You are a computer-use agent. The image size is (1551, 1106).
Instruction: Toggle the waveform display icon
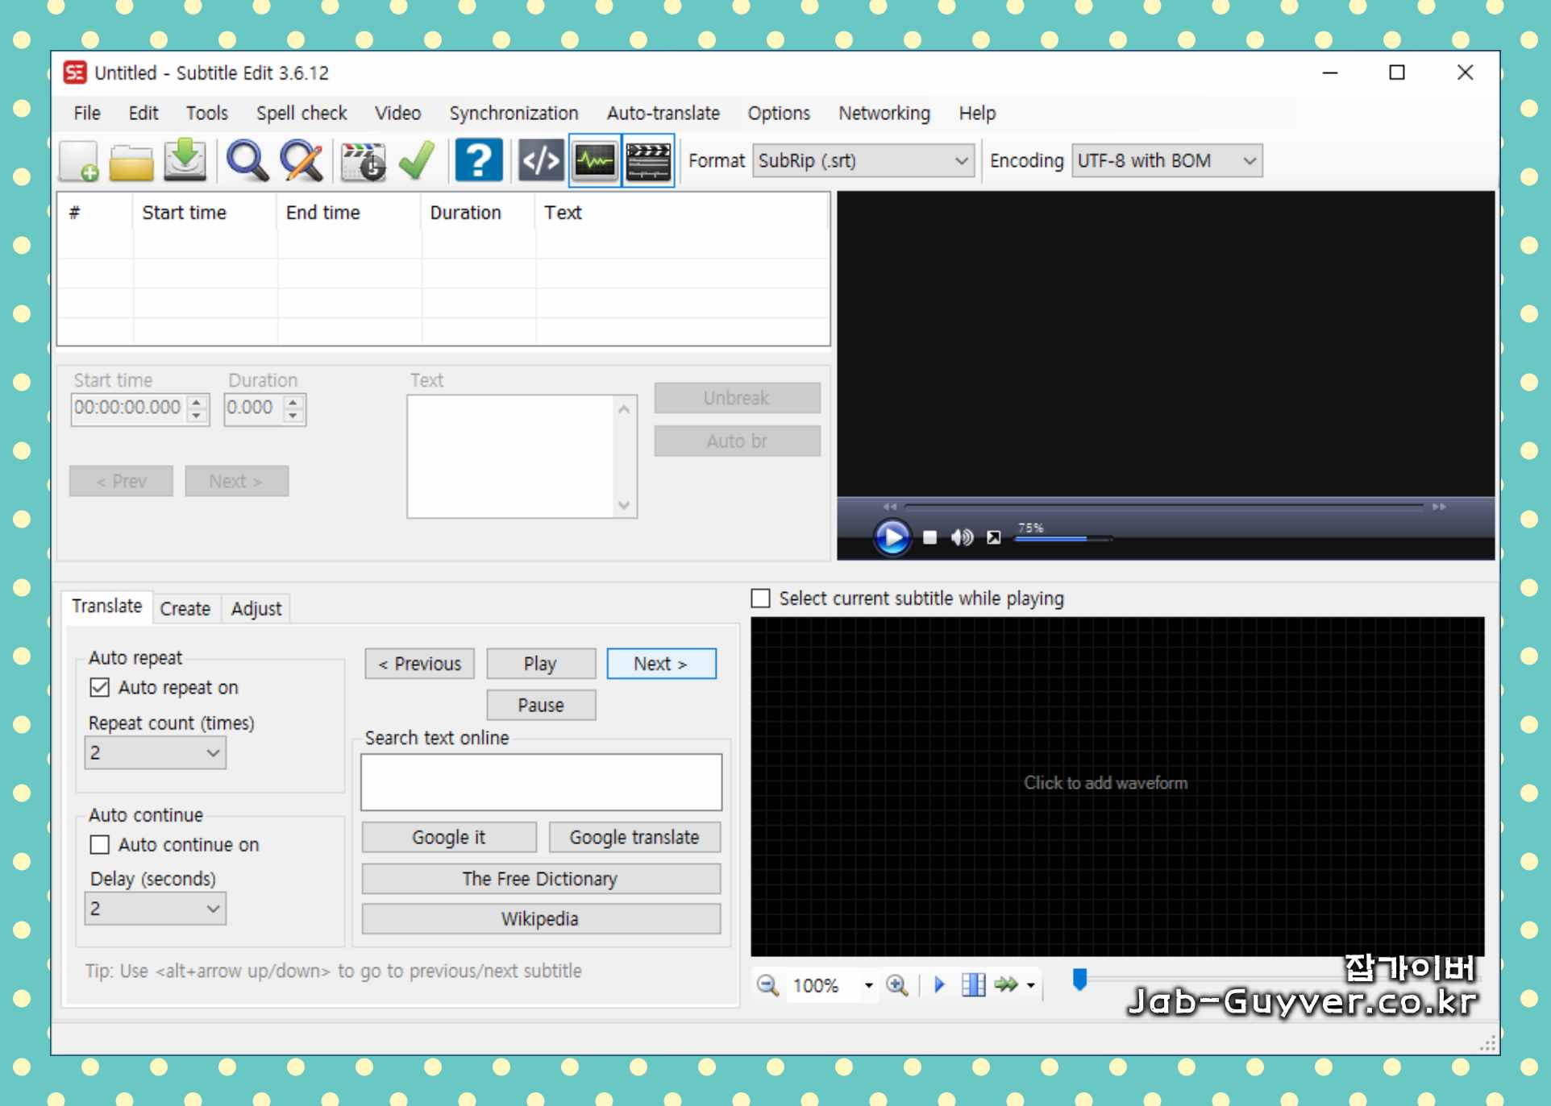[595, 160]
